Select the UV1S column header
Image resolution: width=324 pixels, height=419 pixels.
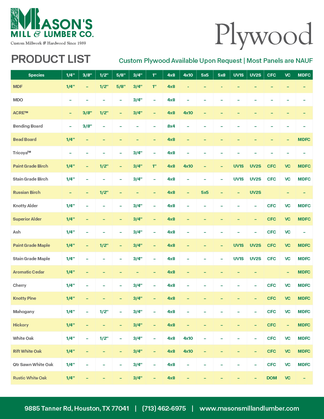tap(239, 75)
